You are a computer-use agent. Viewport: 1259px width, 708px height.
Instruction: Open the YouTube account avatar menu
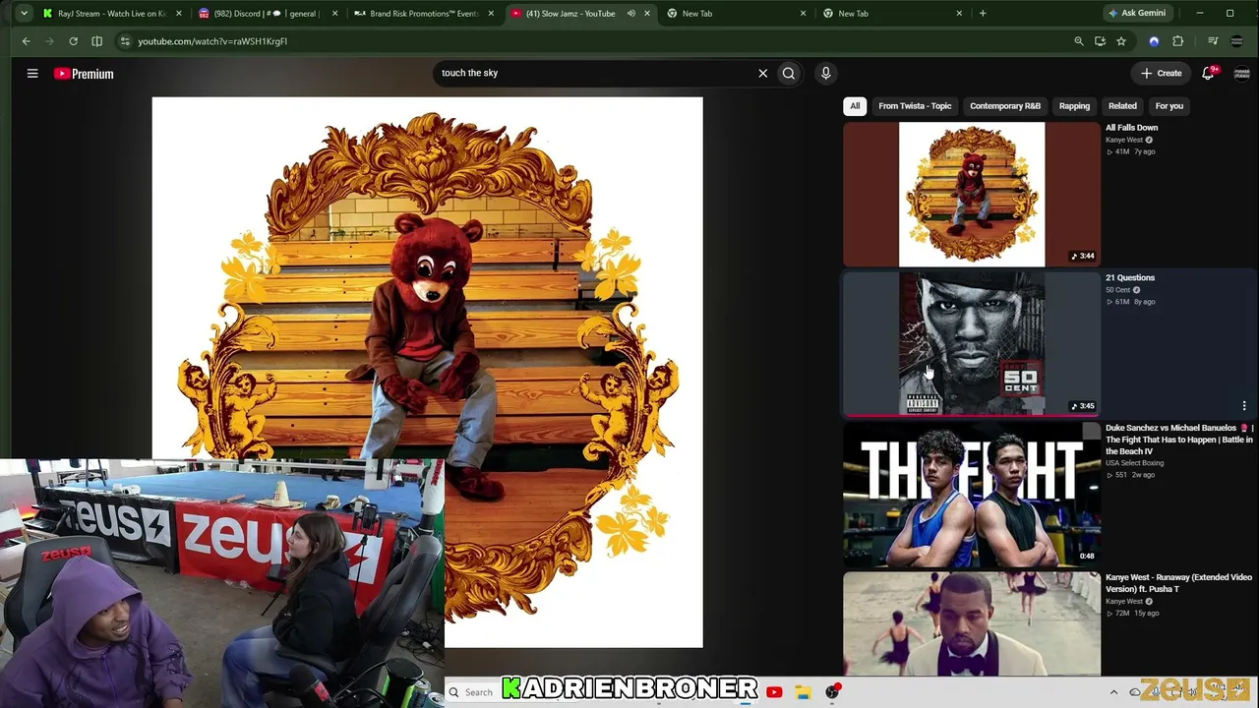click(1241, 74)
